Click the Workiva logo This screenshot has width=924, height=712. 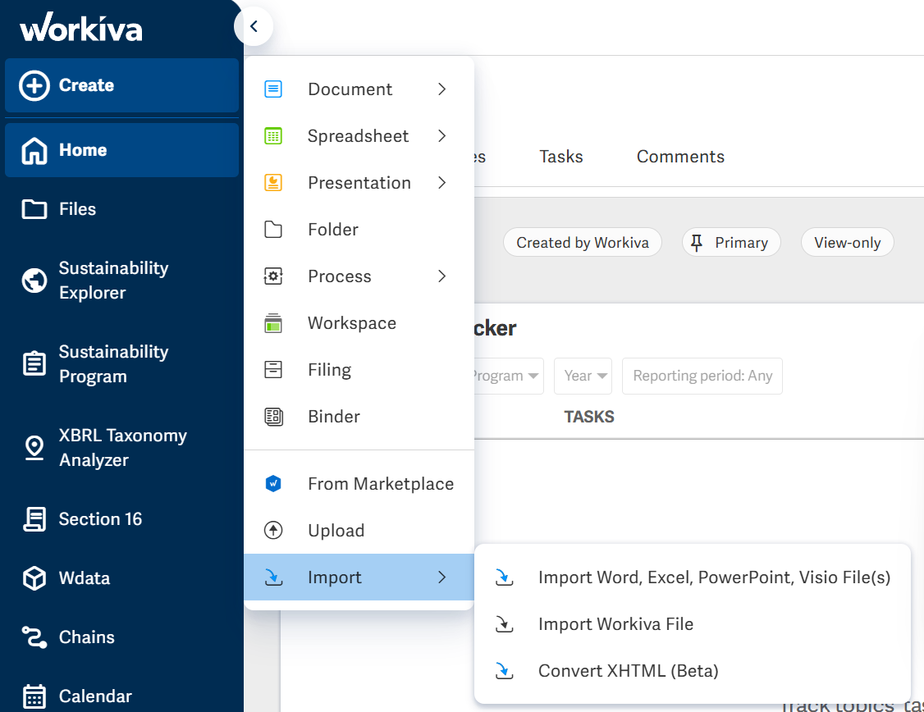pyautogui.click(x=80, y=27)
